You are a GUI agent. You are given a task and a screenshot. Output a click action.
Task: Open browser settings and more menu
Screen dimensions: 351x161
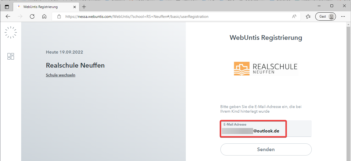coord(343,16)
